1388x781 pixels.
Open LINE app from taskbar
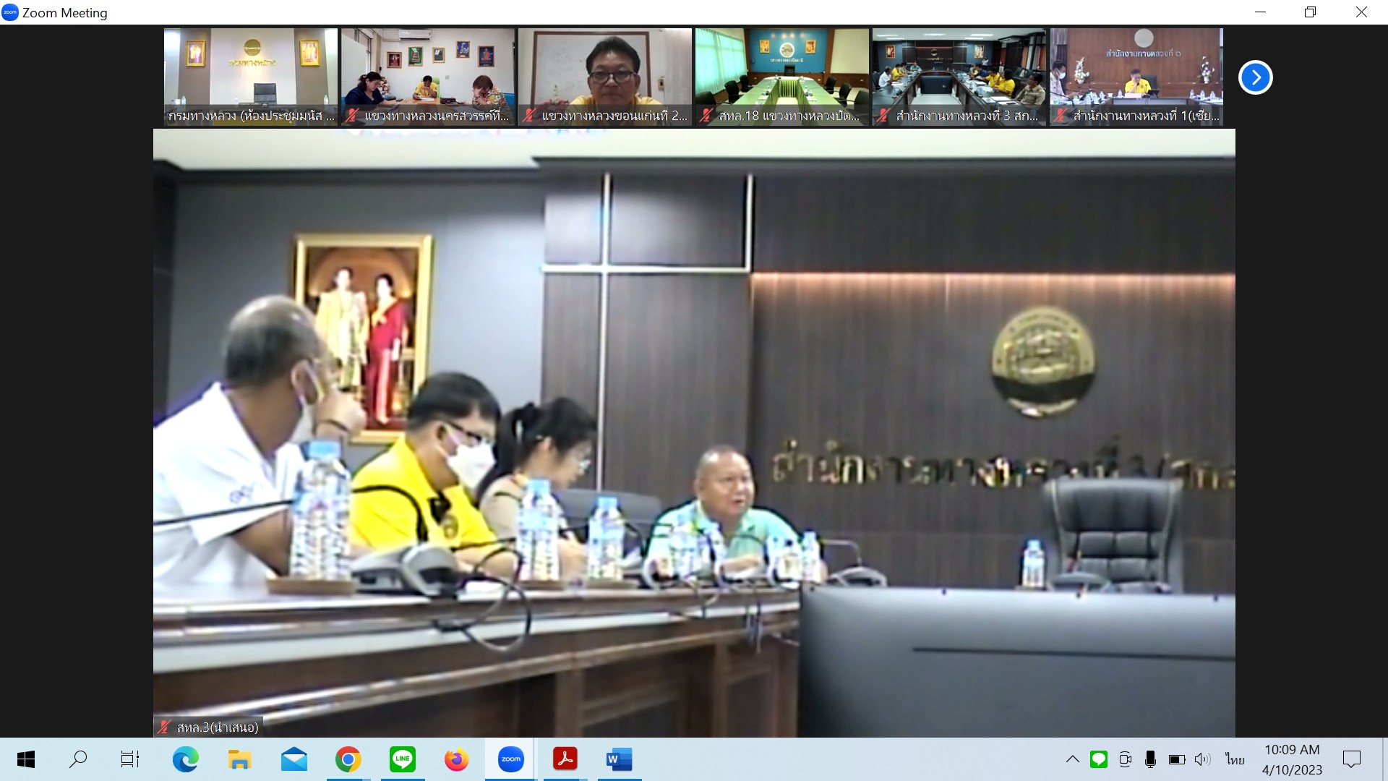[x=403, y=759]
